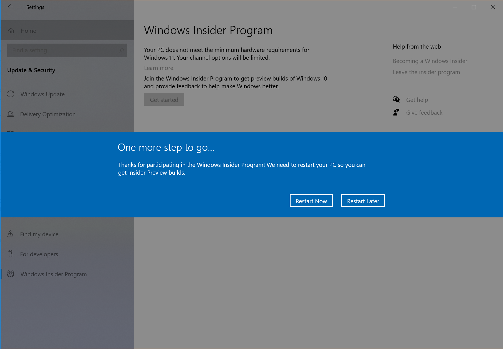503x349 pixels.
Task: Select For developers in the sidebar
Action: pyautogui.click(x=39, y=254)
